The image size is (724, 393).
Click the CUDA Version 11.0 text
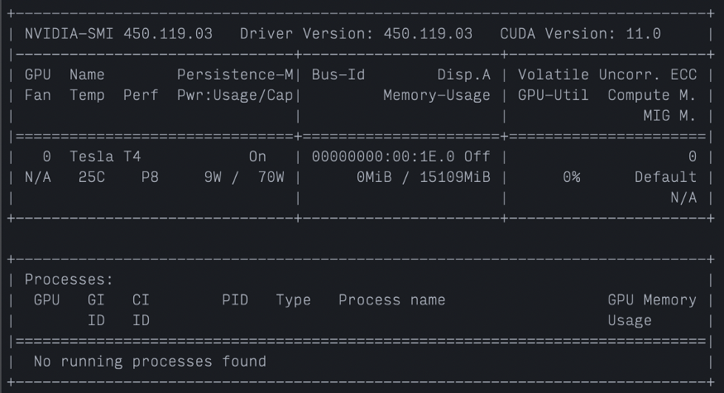click(x=581, y=36)
